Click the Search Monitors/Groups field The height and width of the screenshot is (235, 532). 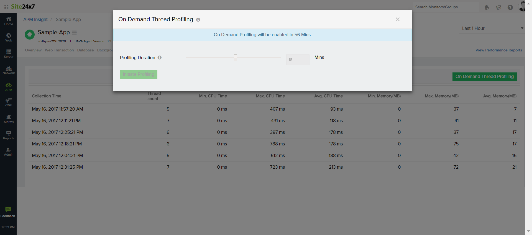click(x=446, y=7)
